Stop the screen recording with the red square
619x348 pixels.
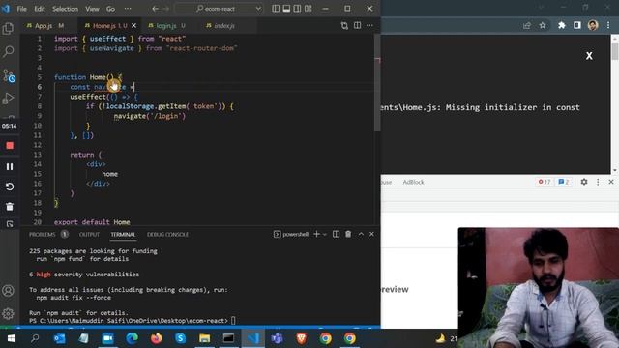[x=10, y=146]
